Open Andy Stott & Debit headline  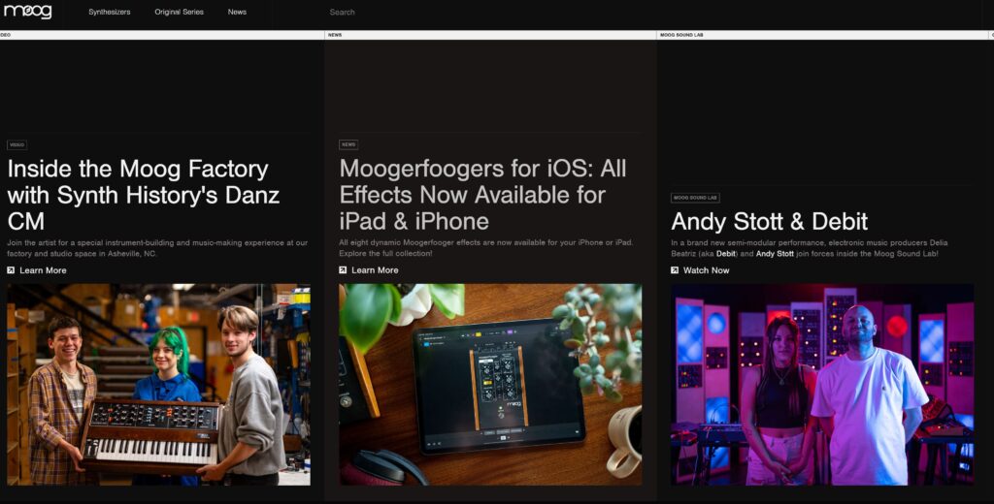pyautogui.click(x=769, y=222)
